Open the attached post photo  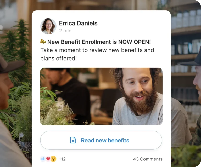(x=101, y=96)
